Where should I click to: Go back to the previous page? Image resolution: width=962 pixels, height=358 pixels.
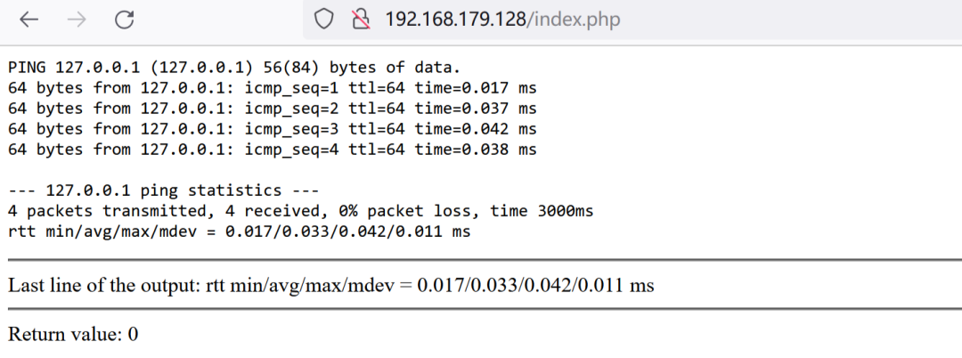click(29, 20)
